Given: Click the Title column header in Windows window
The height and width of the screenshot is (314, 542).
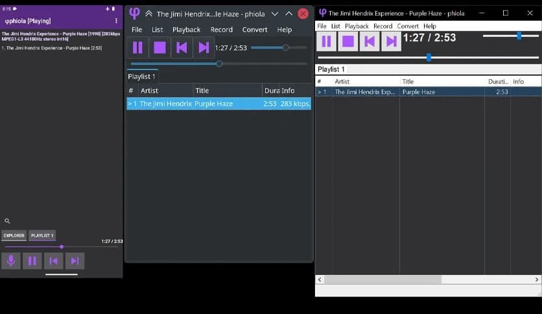Looking at the screenshot, I should pyautogui.click(x=442, y=82).
